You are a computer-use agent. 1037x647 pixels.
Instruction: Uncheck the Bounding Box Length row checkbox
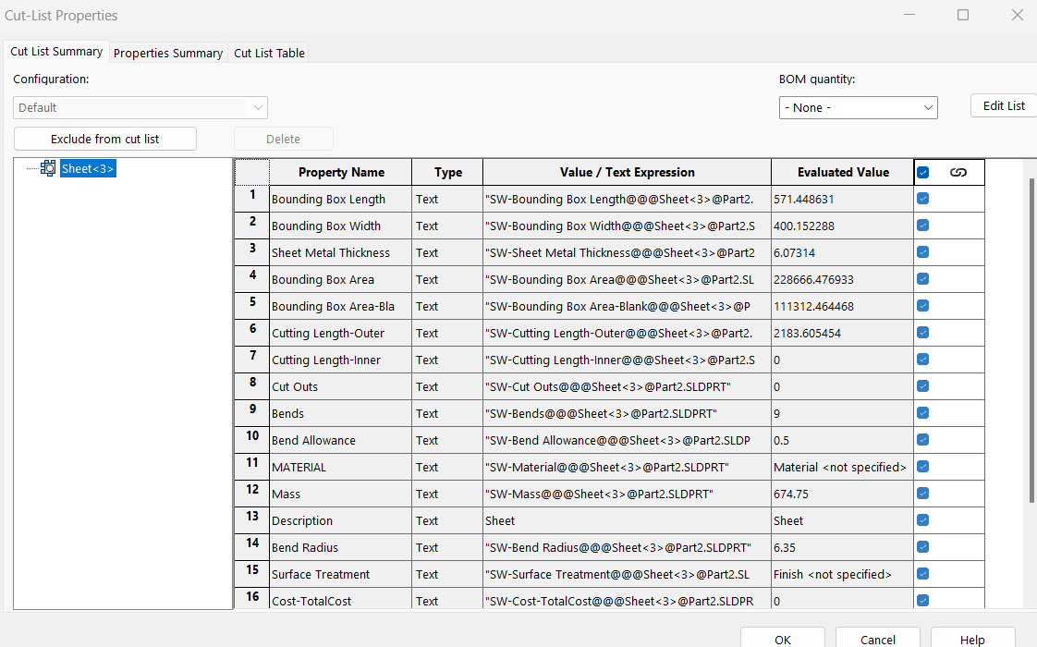coord(922,199)
